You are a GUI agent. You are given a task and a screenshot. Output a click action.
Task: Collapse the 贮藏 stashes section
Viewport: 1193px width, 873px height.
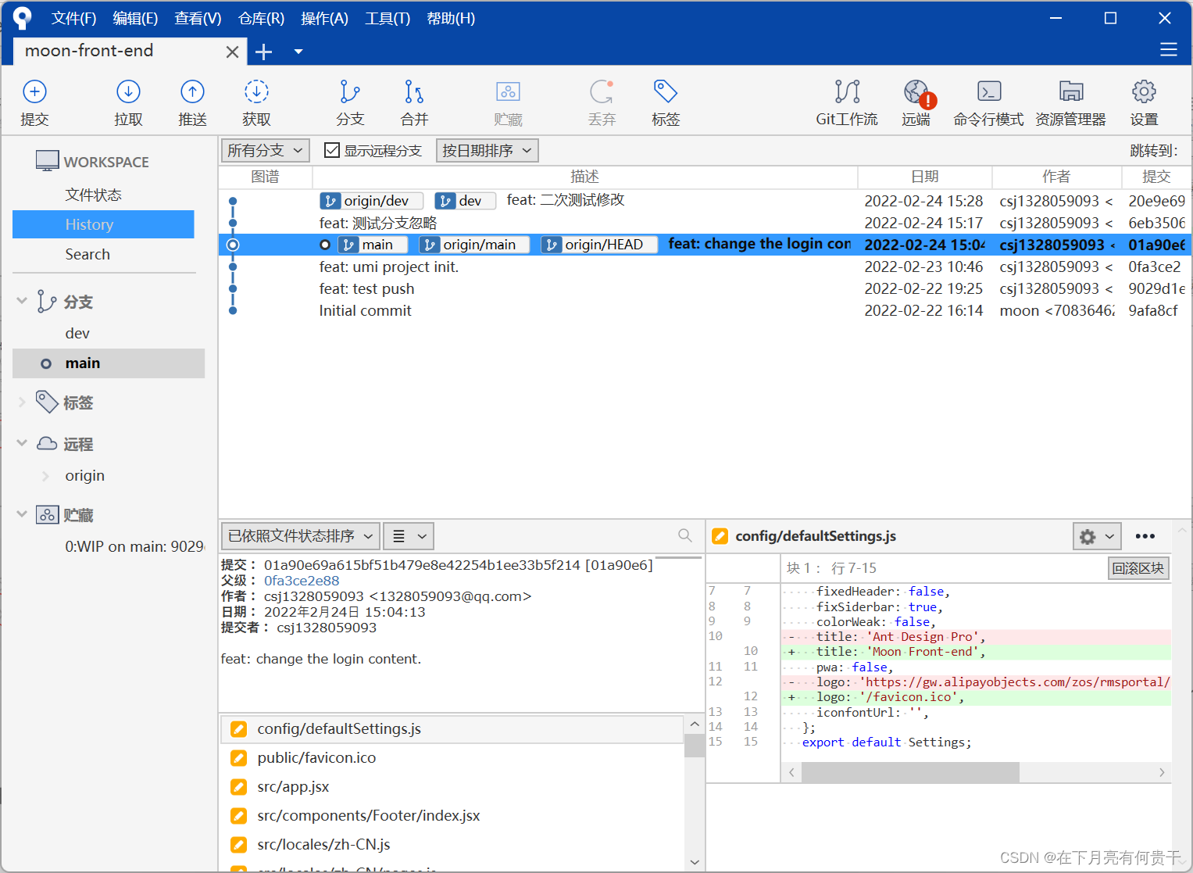click(22, 514)
